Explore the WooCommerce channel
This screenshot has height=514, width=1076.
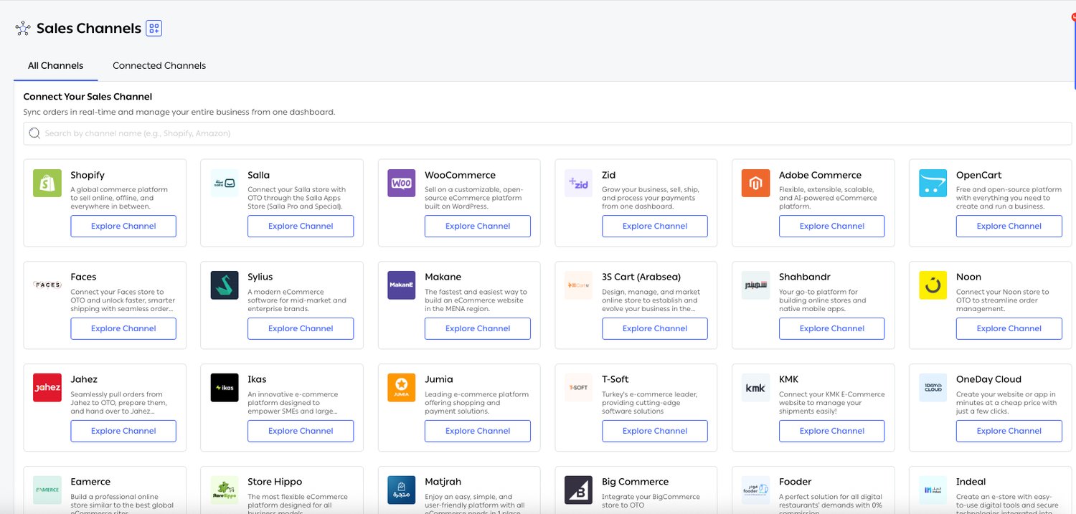pos(478,226)
